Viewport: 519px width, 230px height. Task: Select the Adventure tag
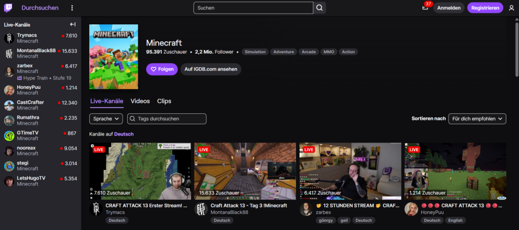[283, 52]
